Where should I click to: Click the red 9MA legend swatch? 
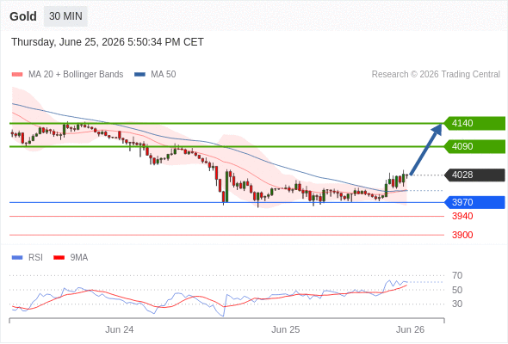(x=59, y=258)
